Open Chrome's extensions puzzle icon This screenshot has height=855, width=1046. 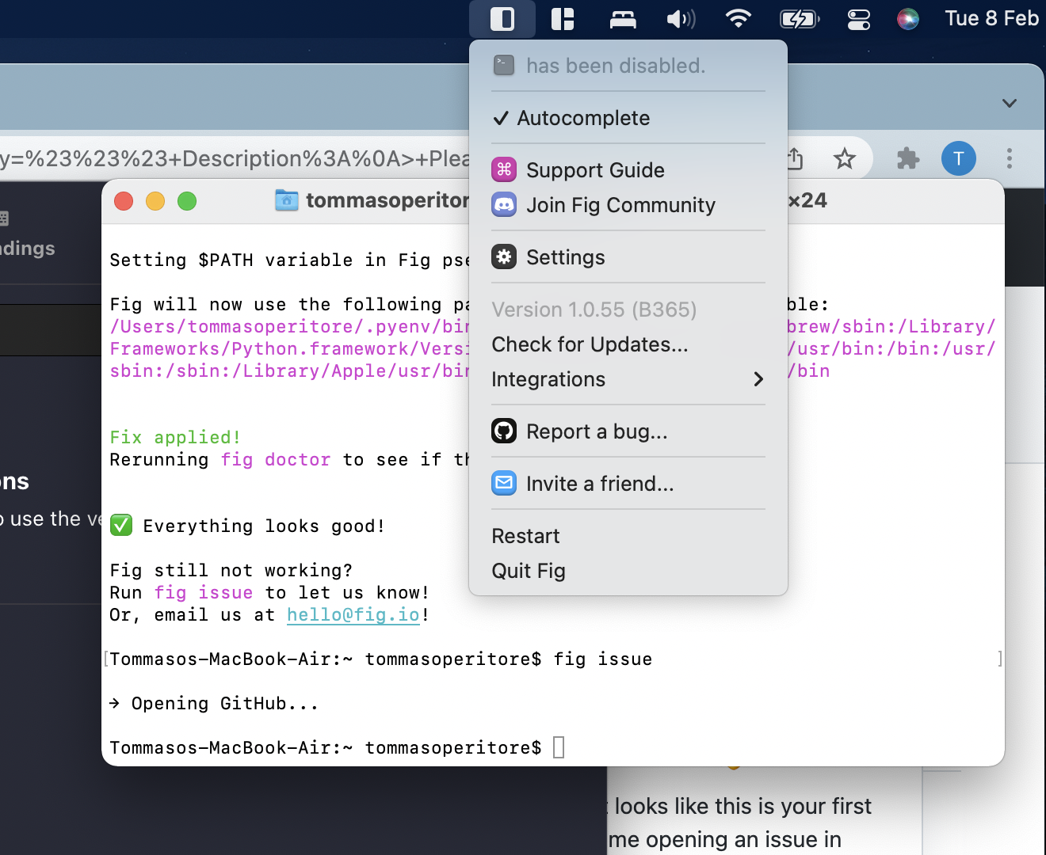pyautogui.click(x=907, y=158)
